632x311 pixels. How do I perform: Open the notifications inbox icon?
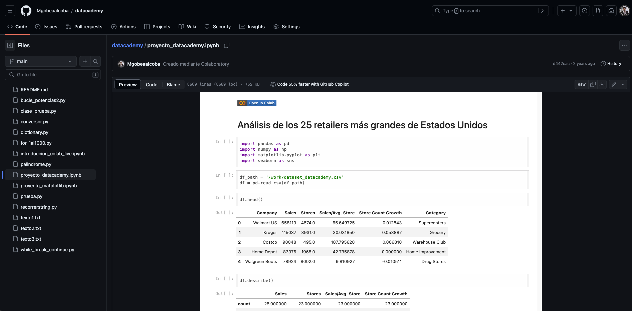pyautogui.click(x=611, y=11)
